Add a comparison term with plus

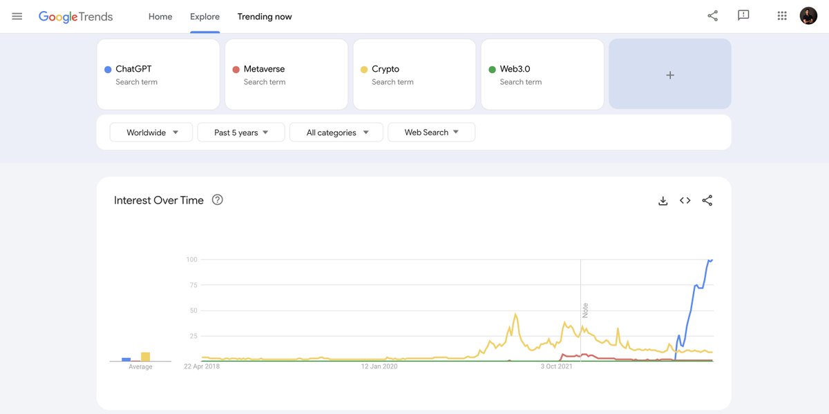[x=670, y=74]
